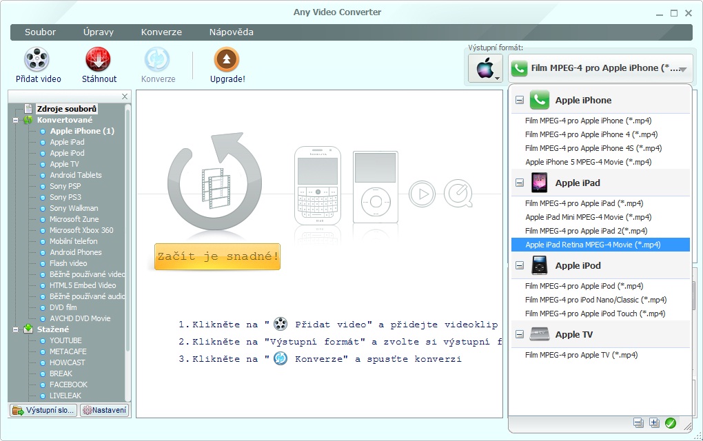Open the Soubor menu
The height and width of the screenshot is (441, 703).
point(41,32)
